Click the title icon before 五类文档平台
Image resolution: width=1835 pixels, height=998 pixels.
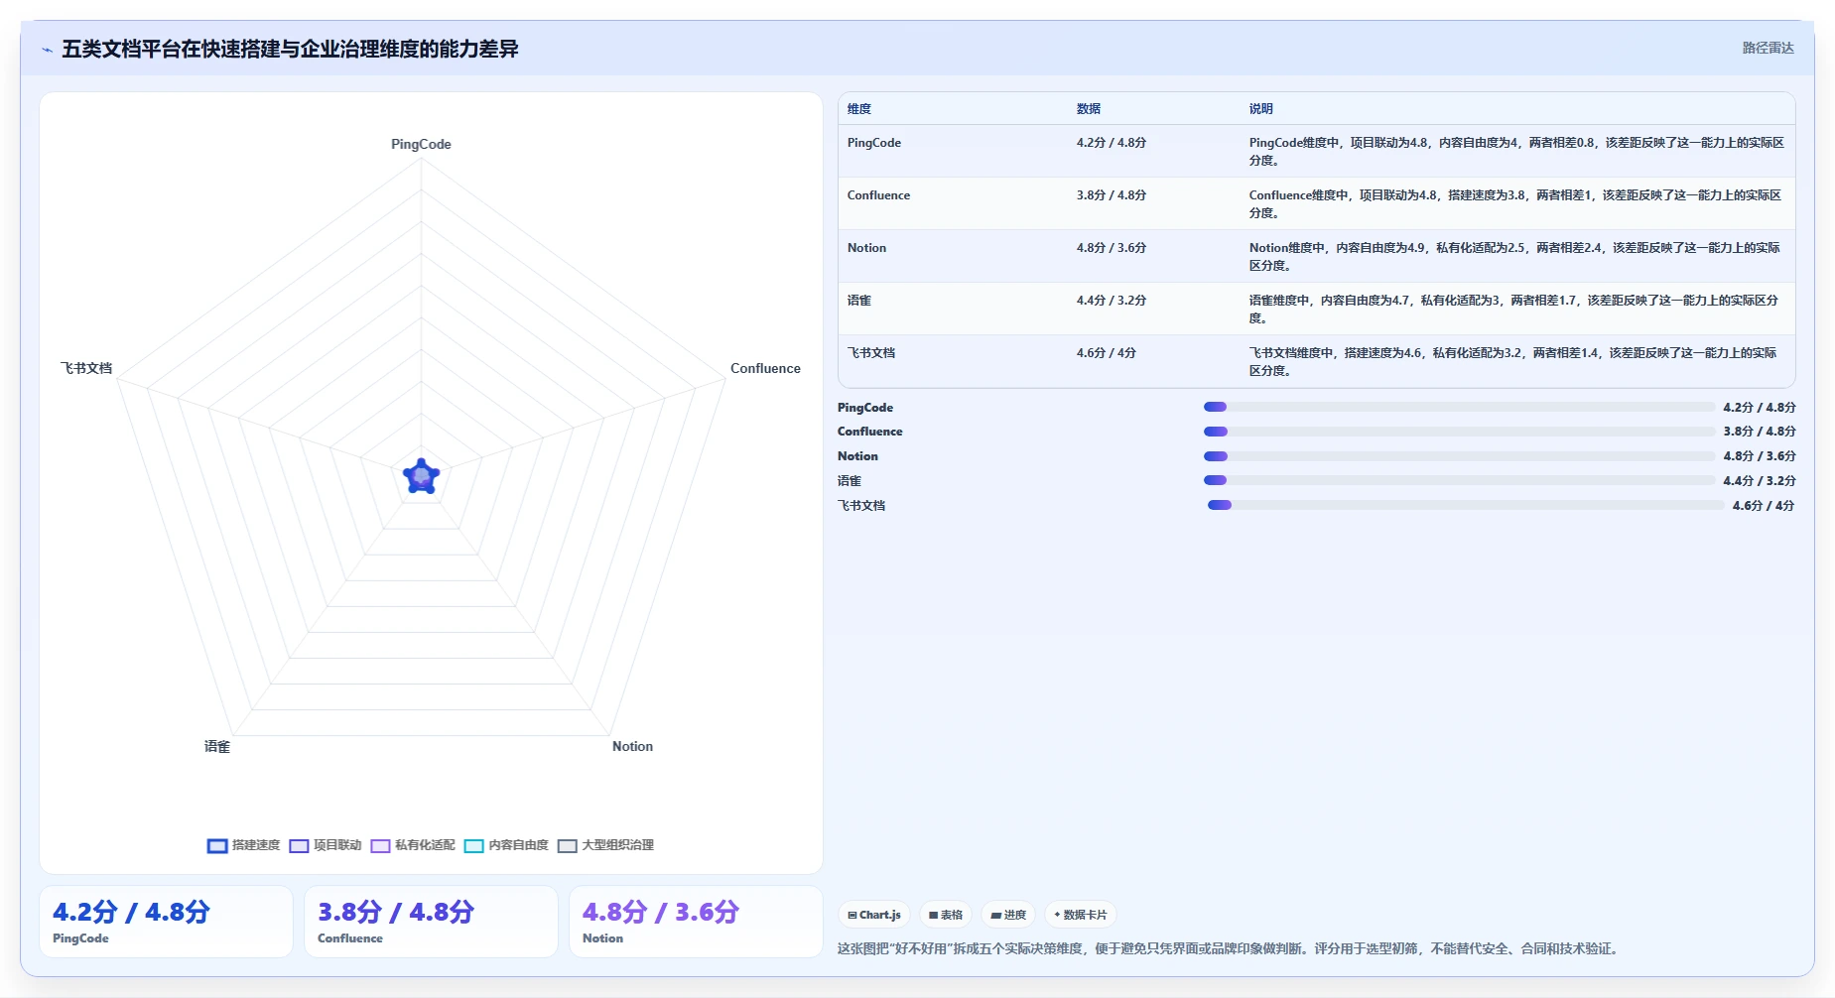[x=47, y=50]
